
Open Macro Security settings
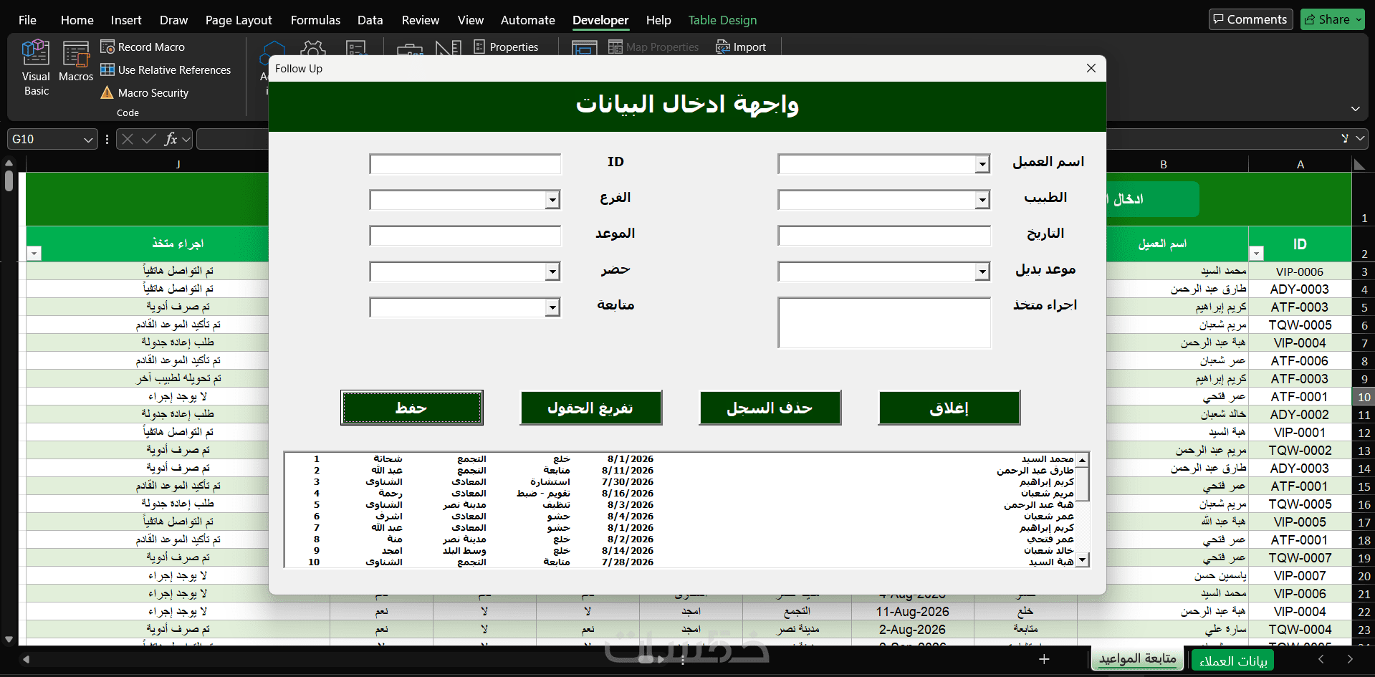pos(145,93)
